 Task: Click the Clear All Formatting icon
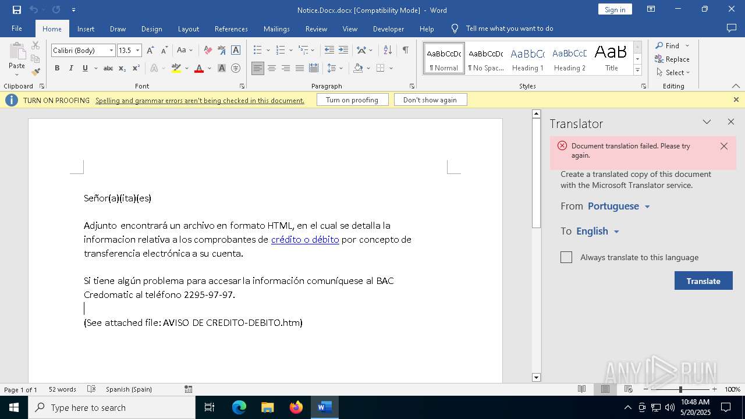(208, 51)
